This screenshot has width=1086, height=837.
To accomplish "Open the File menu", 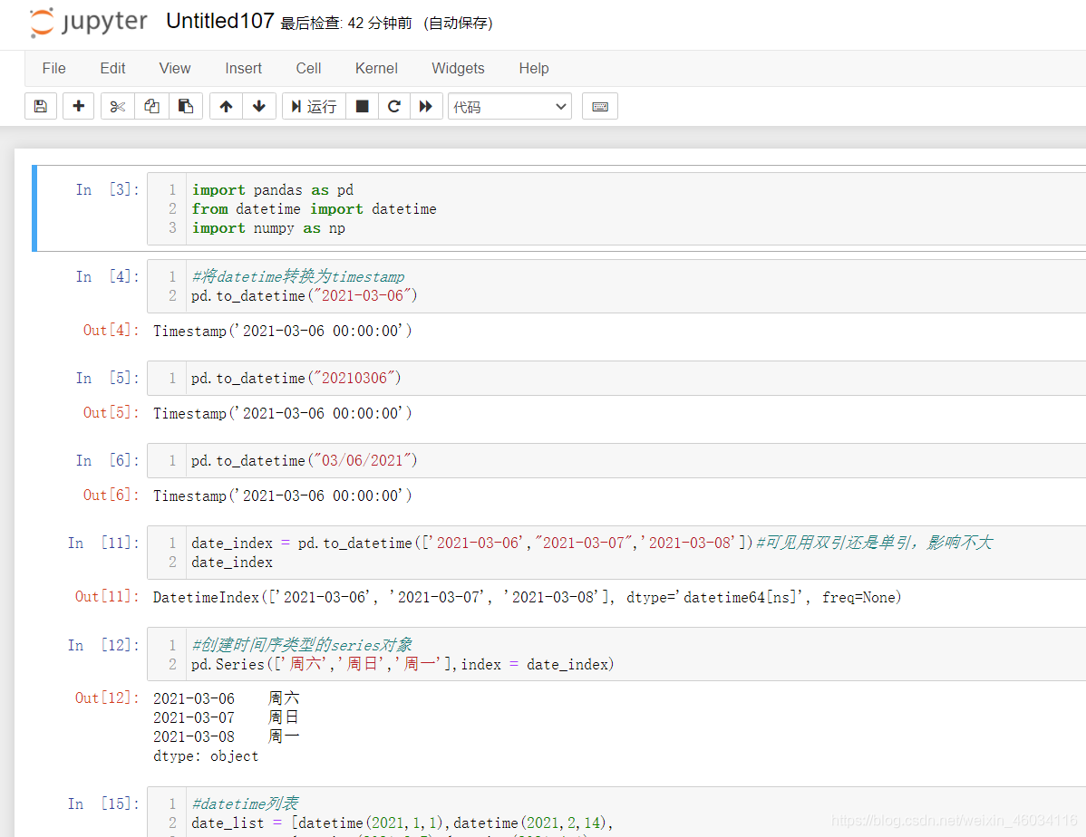I will click(54, 68).
